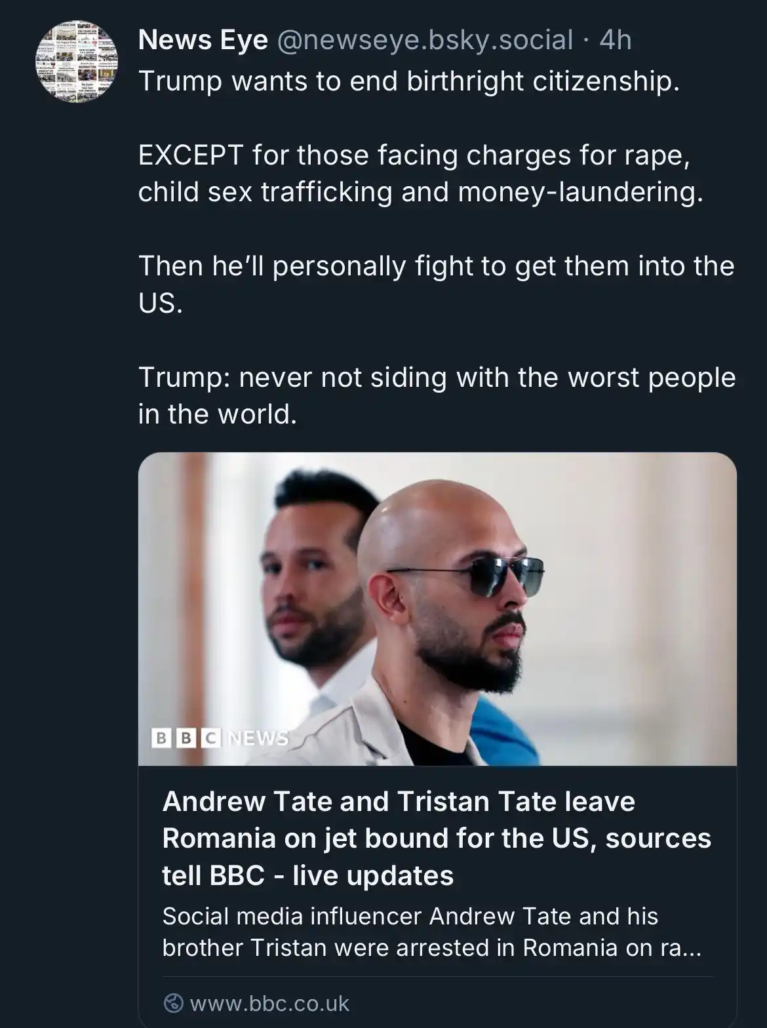767x1028 pixels.
Task: Click the www.bbc.co.uk domain text
Action: coord(269,1003)
